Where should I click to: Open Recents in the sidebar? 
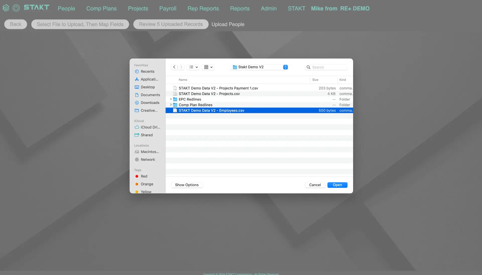point(147,71)
